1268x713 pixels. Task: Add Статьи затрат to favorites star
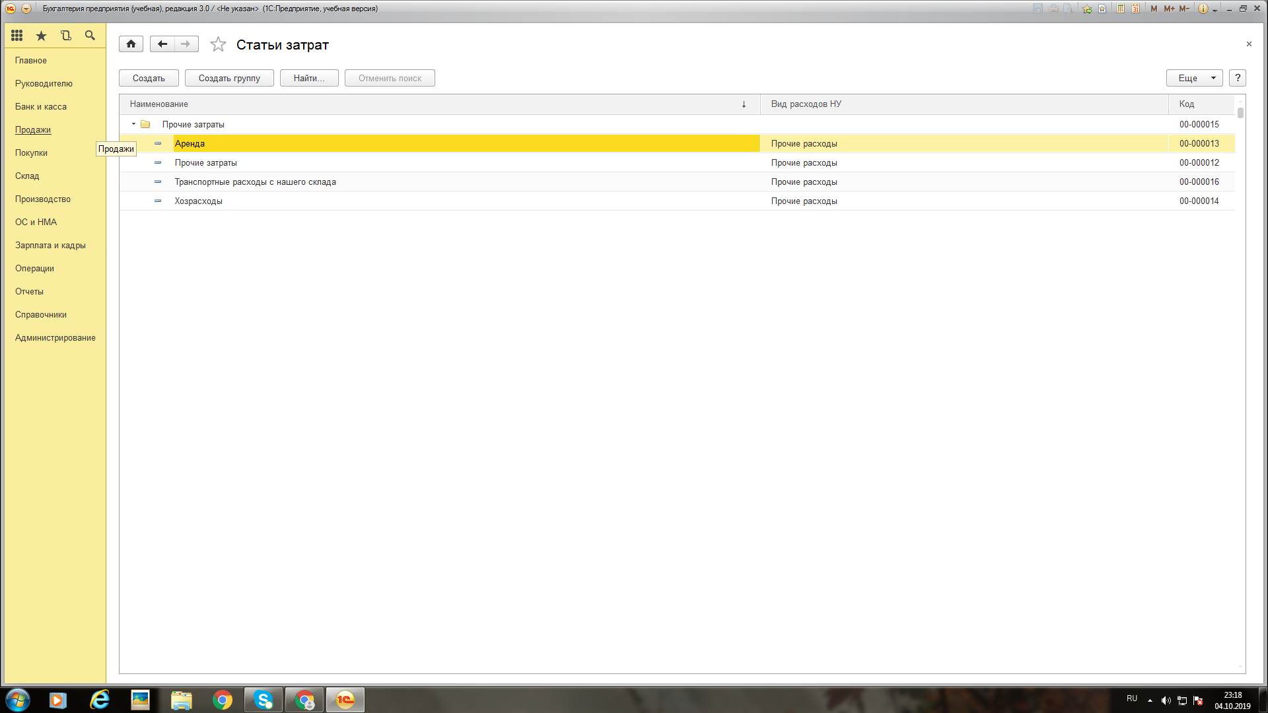click(218, 44)
